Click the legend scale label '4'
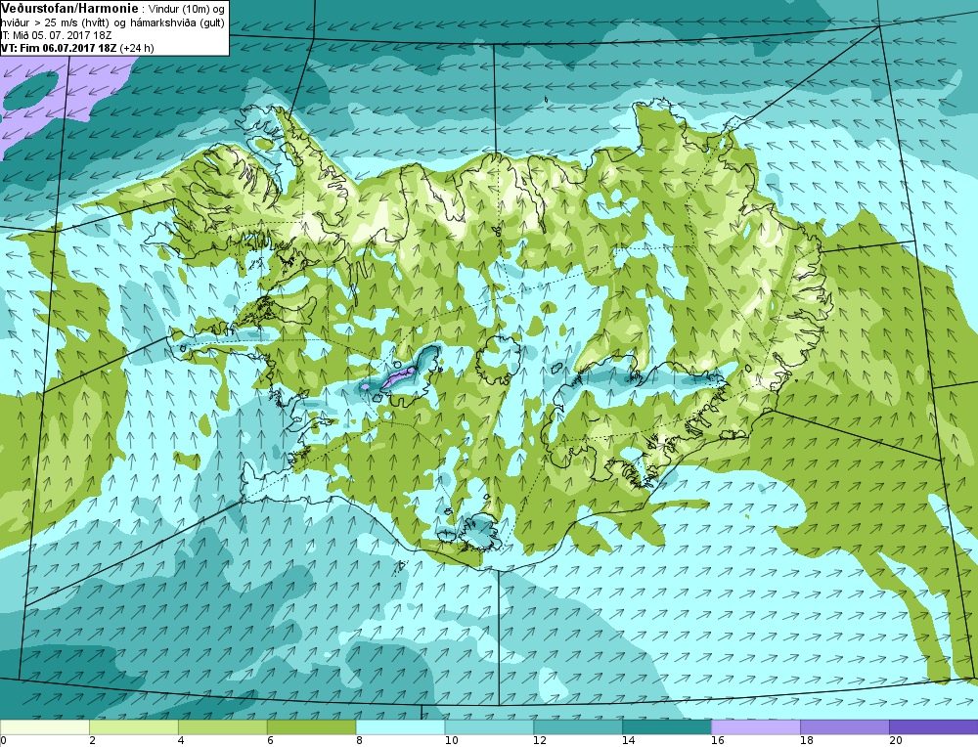Image resolution: width=978 pixels, height=747 pixels. (x=181, y=741)
